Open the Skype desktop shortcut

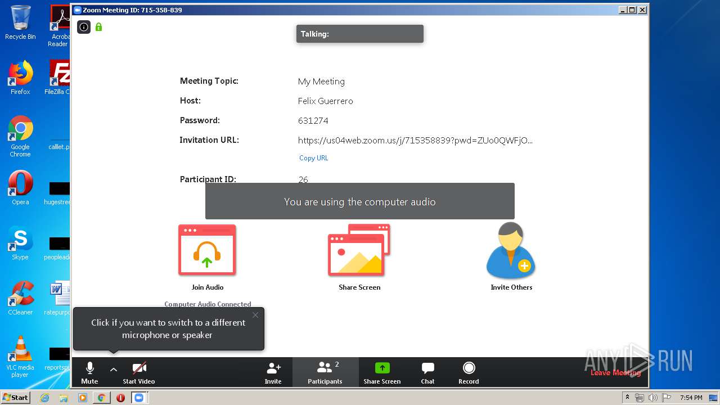20,243
